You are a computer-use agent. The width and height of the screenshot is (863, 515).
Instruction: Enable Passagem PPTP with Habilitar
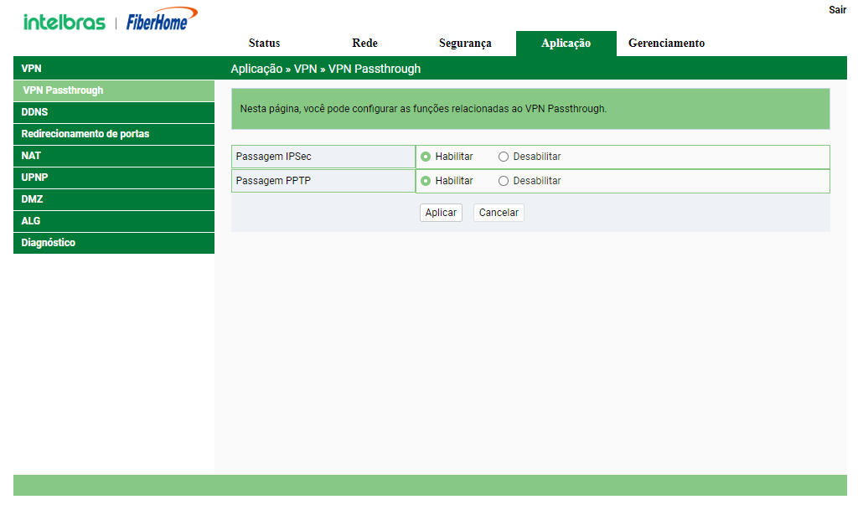click(426, 181)
